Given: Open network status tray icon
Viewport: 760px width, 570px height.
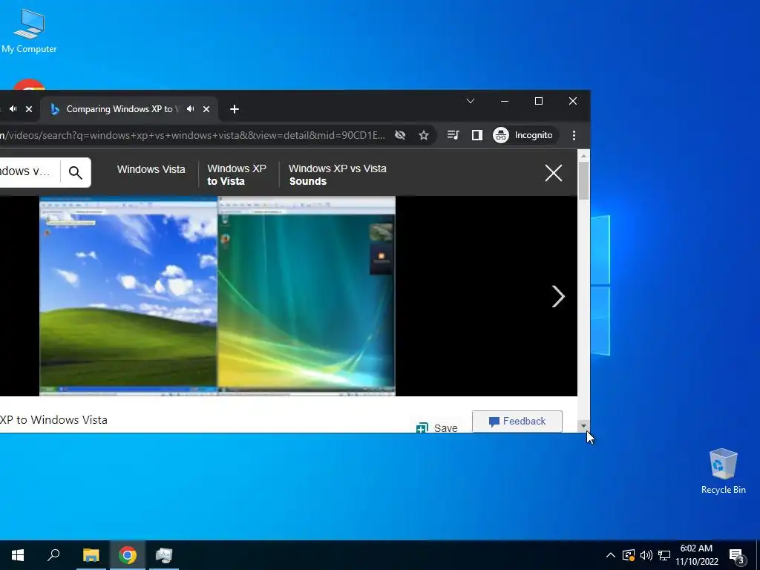Looking at the screenshot, I should tap(664, 555).
